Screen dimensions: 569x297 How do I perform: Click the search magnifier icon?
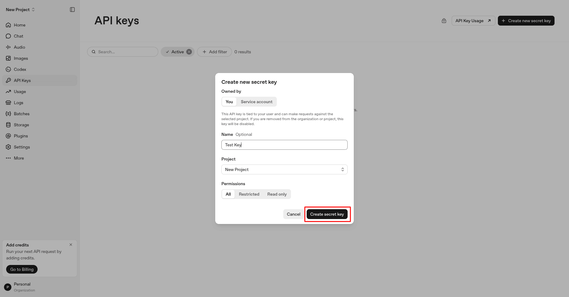click(94, 52)
